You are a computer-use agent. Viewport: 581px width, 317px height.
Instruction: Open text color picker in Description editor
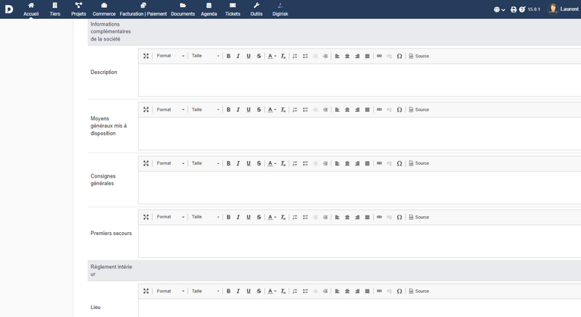pyautogui.click(x=272, y=56)
